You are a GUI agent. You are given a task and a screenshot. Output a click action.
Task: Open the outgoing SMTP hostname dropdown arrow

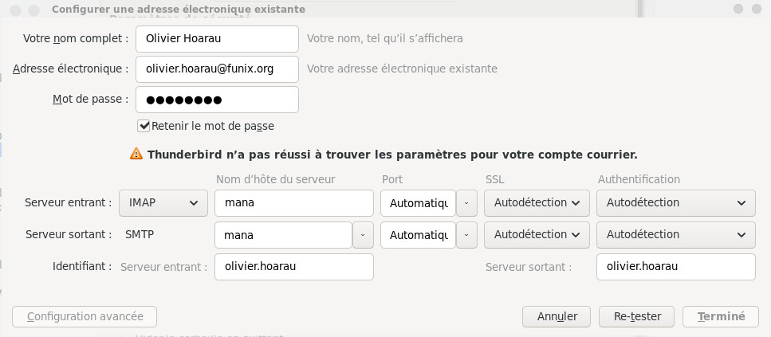point(363,235)
